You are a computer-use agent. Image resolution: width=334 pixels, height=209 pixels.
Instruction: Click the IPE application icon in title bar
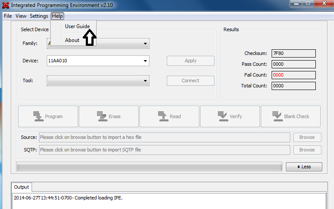tap(5, 4)
